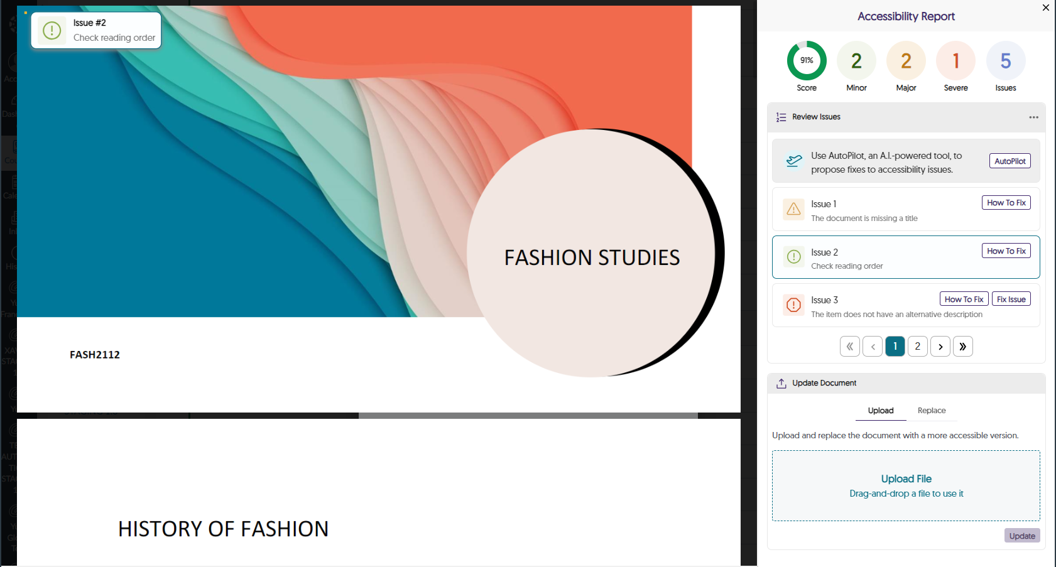Click the Issue #2 overlay badge icon

pyautogui.click(x=52, y=30)
